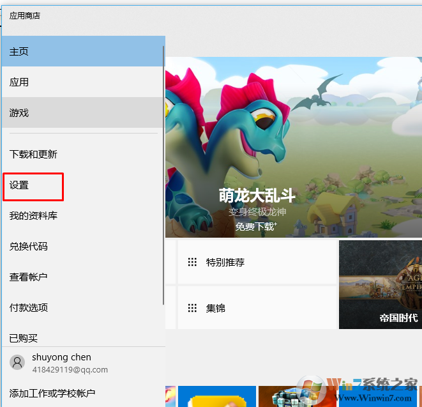Select the shuyong chen account name
Screen dimensions: 422x407
click(x=62, y=357)
